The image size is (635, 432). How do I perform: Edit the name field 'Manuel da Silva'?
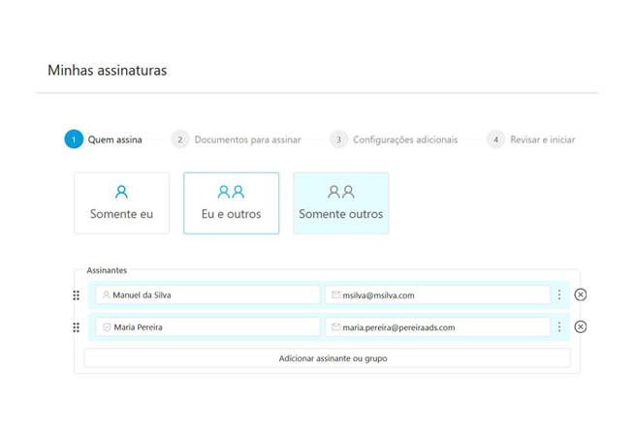(x=213, y=295)
